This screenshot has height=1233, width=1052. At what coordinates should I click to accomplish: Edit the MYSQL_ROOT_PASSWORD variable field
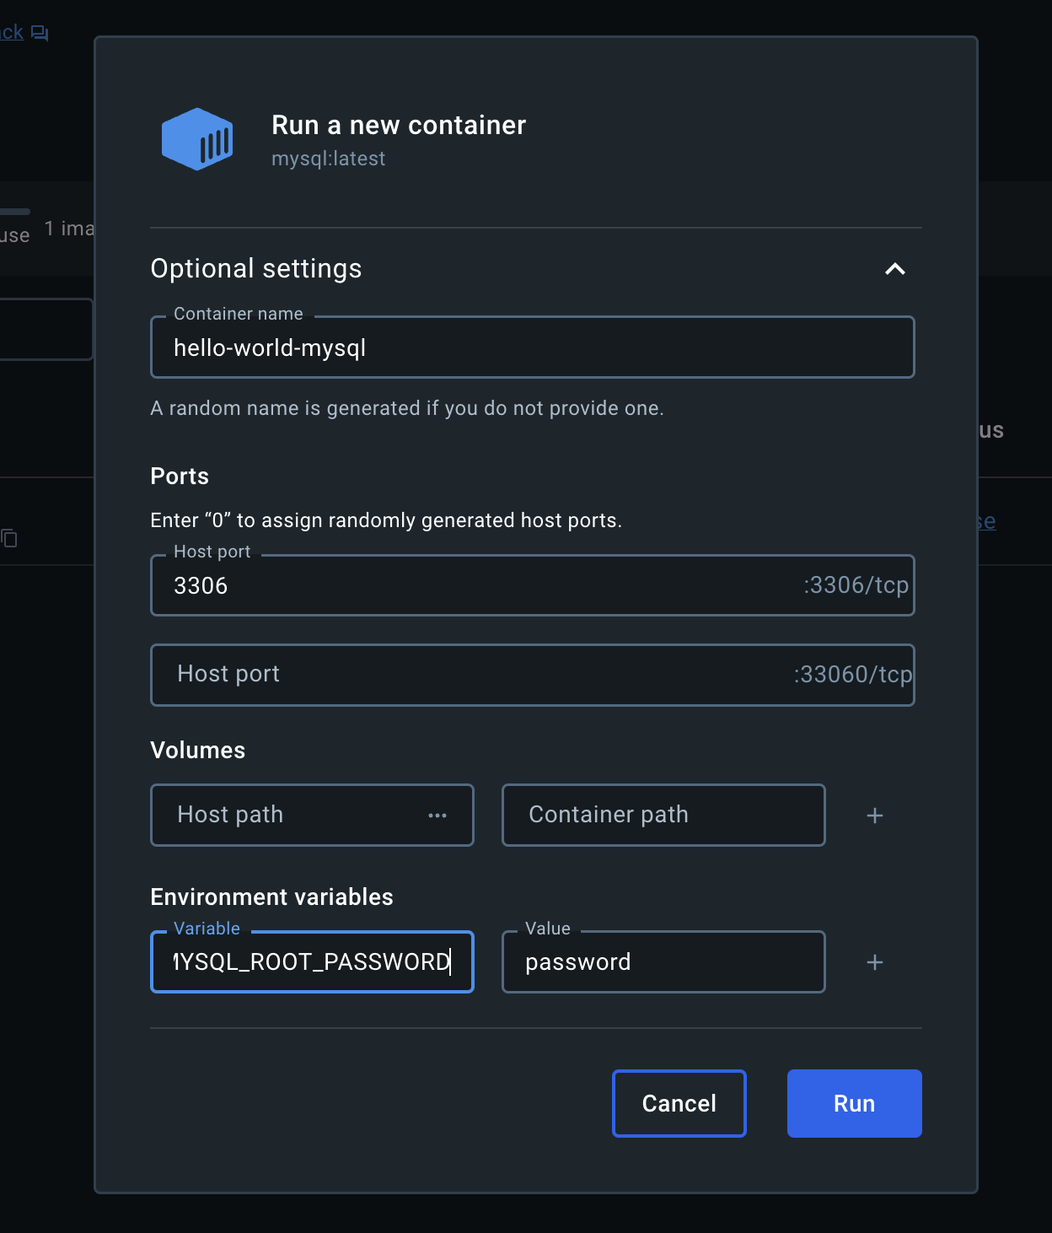(x=312, y=961)
